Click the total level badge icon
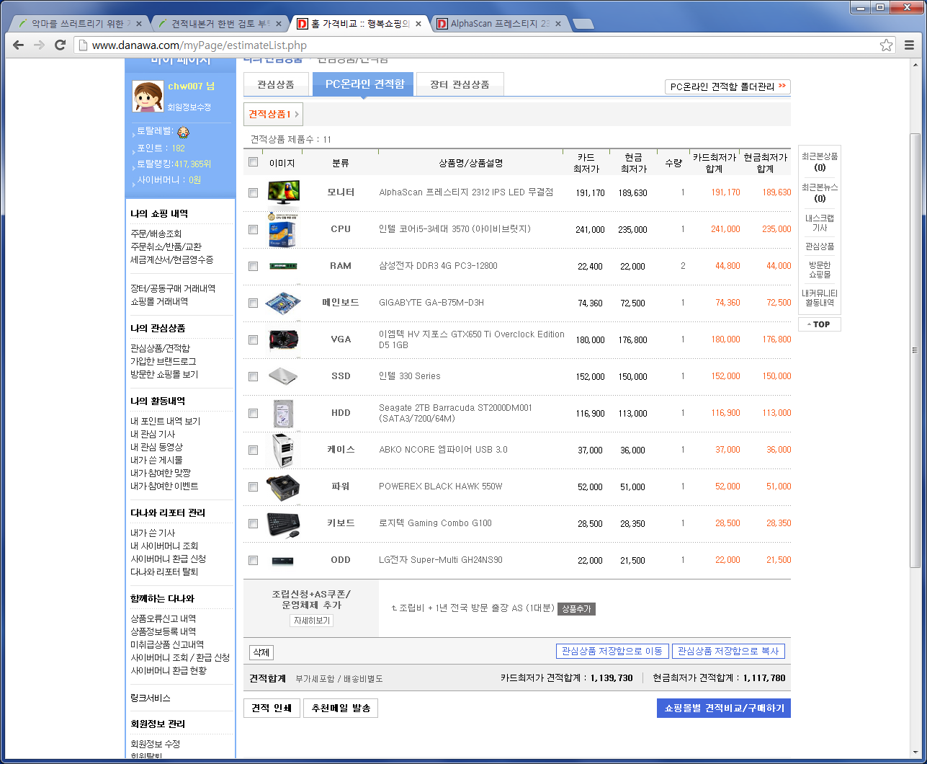This screenshot has height=764, width=927. pyautogui.click(x=183, y=132)
